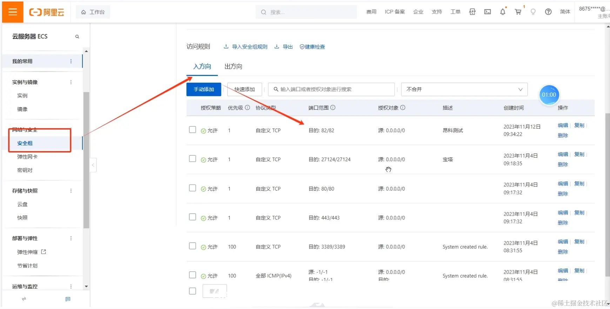The height and width of the screenshot is (309, 610).
Task: Tick checkbox for port 3389/3389 rule
Action: [193, 246]
